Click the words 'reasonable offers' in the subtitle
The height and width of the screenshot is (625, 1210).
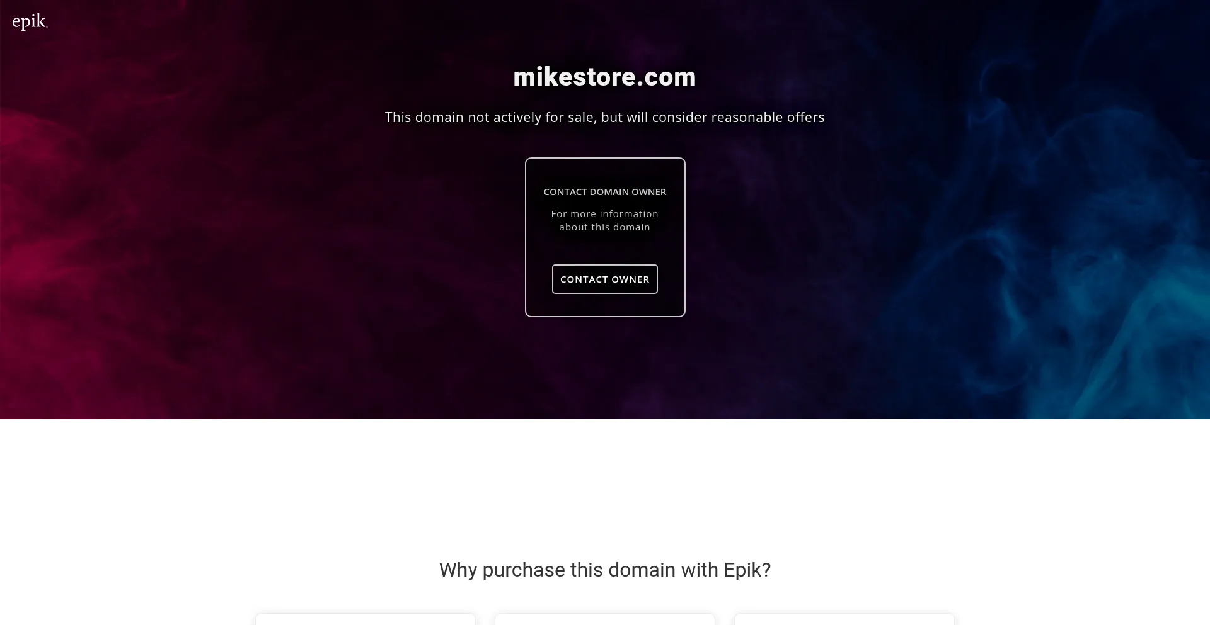click(768, 117)
